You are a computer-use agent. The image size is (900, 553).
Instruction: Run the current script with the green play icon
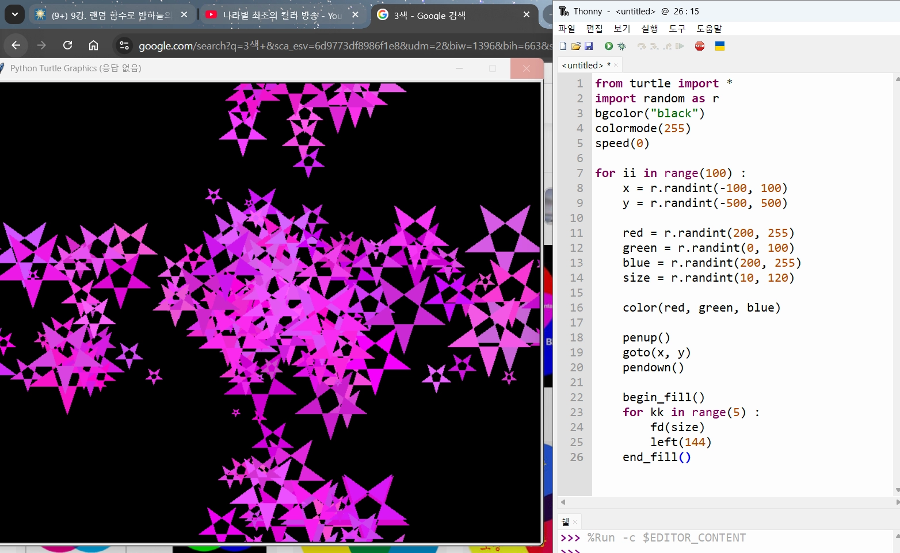click(608, 46)
